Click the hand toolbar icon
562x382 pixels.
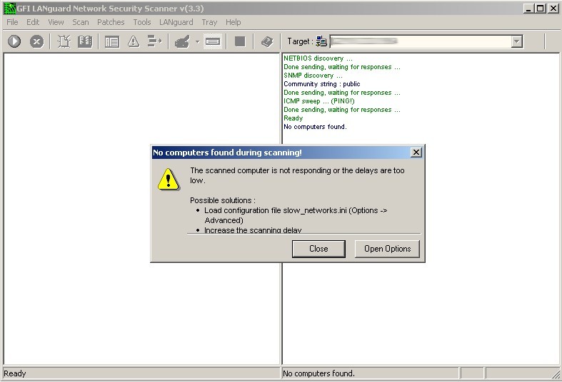coord(182,41)
